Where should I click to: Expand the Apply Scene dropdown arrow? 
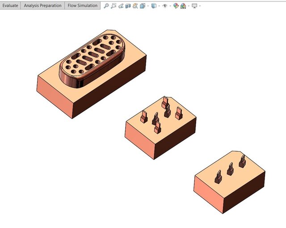click(189, 6)
